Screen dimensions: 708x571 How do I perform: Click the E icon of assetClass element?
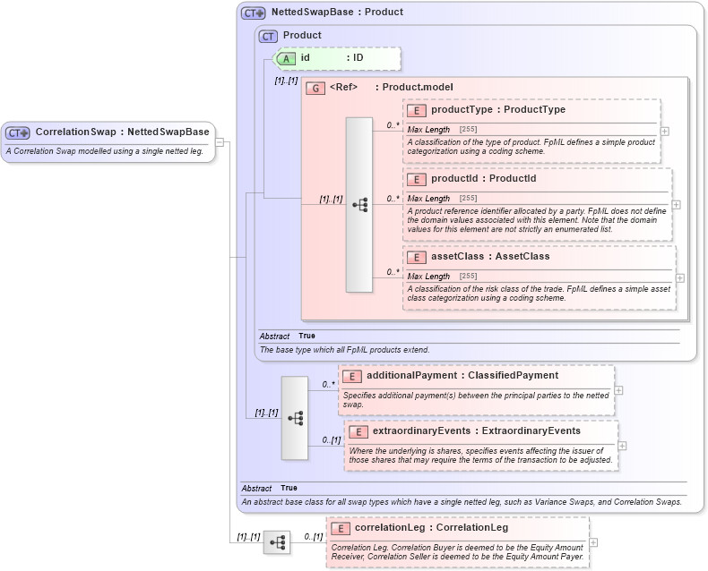417,258
